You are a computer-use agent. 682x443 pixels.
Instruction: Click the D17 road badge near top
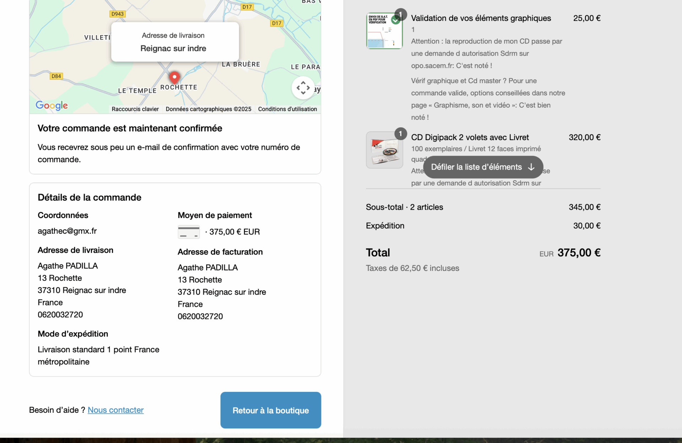[247, 7]
